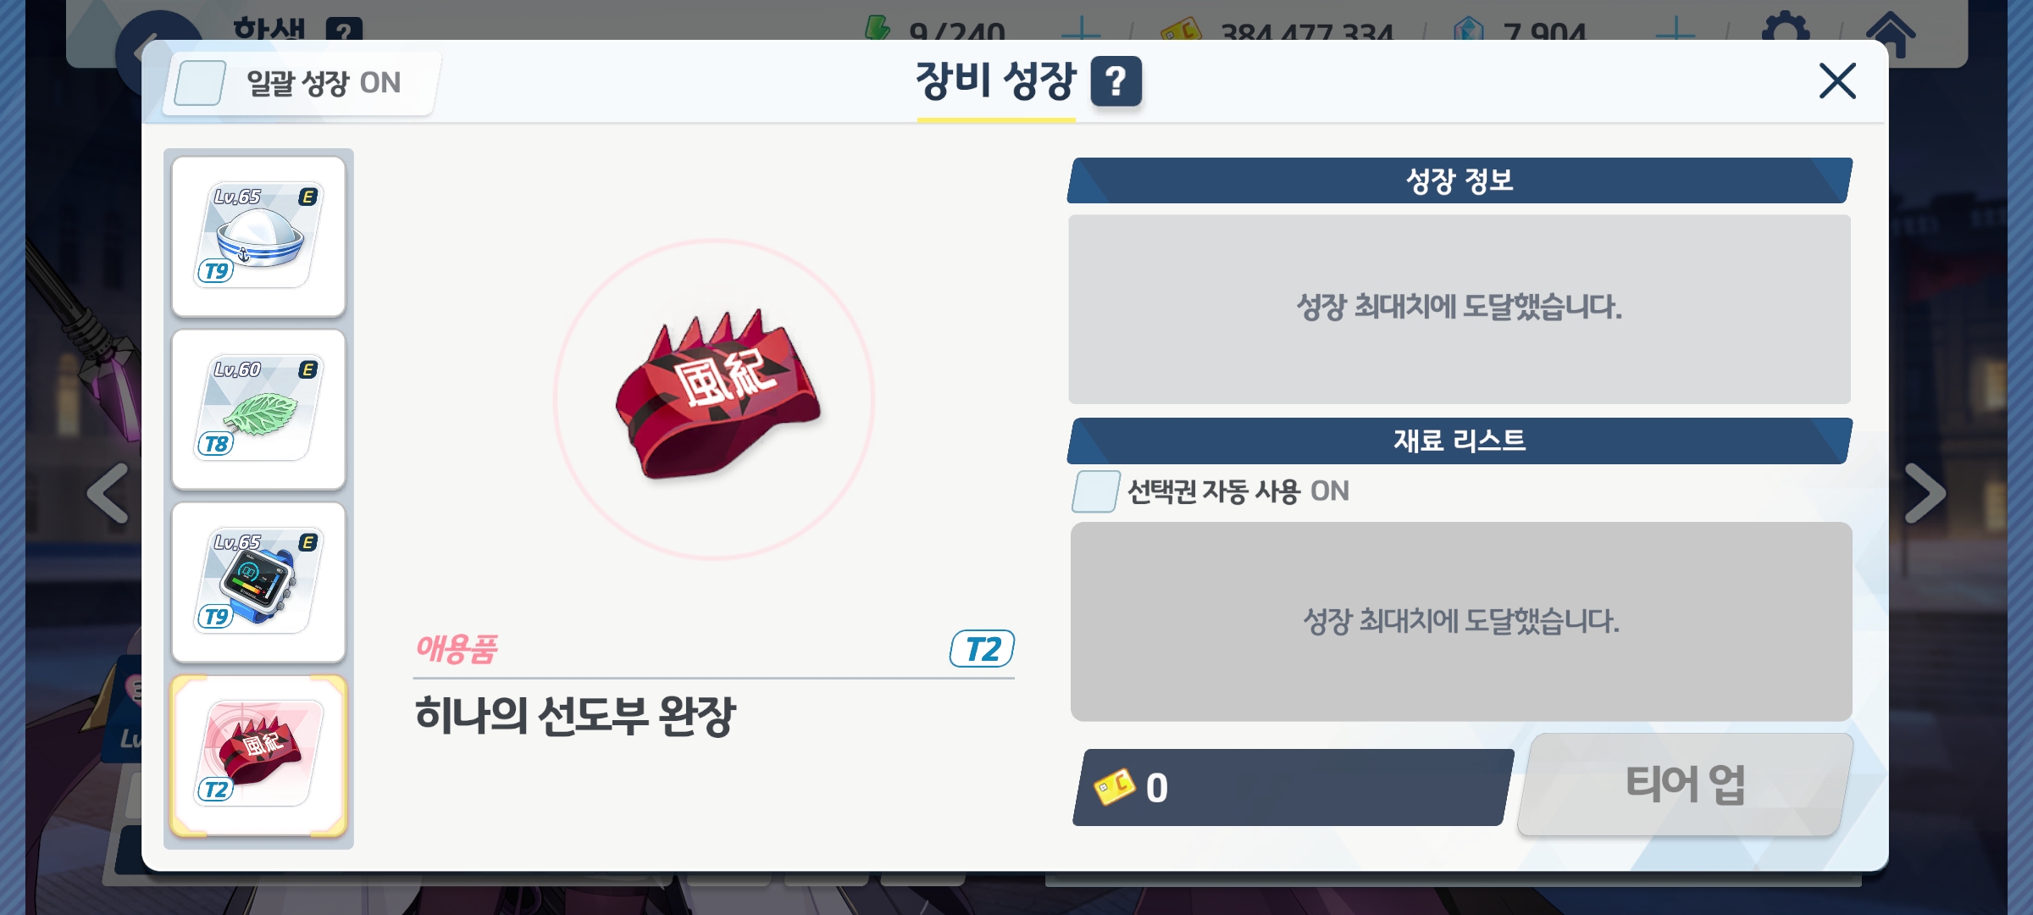
Task: Select the T9 sailor hat equipment
Action: (x=258, y=236)
